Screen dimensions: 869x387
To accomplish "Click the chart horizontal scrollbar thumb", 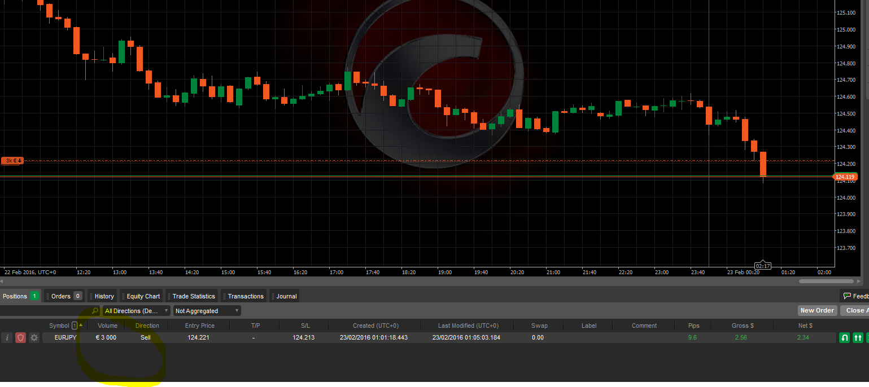I will click(x=826, y=281).
